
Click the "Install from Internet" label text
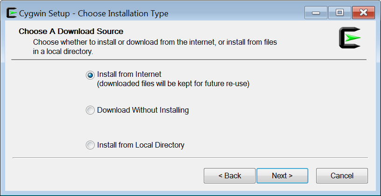129,74
